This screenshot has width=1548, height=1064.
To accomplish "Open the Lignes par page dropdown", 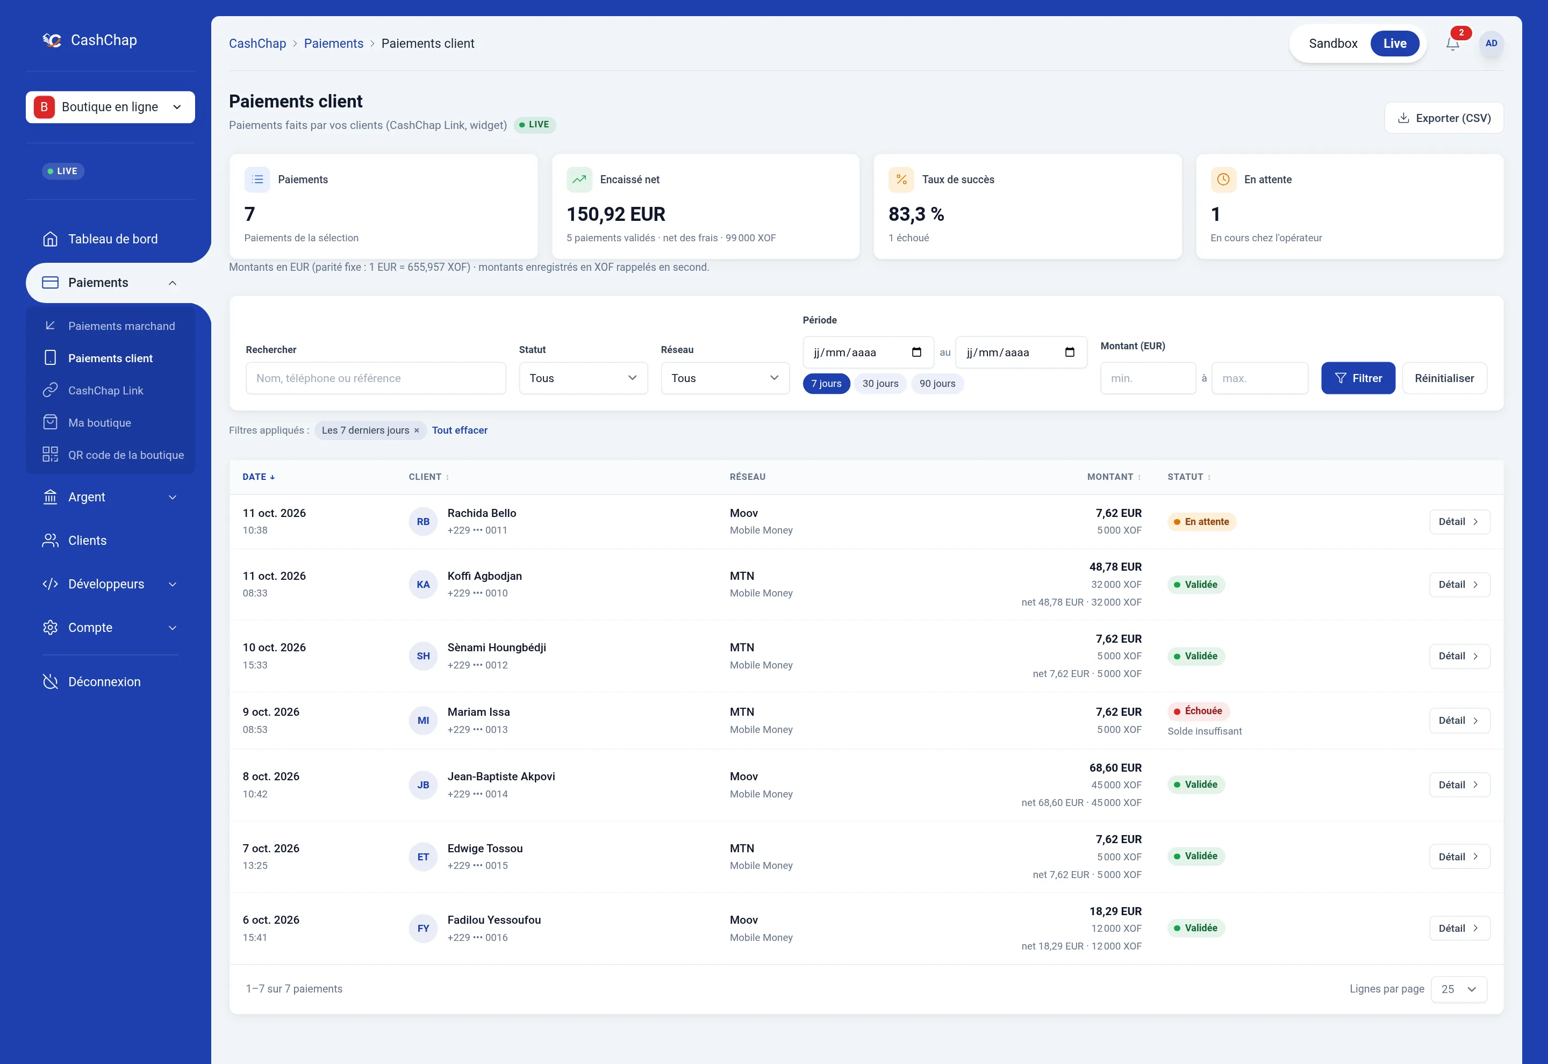I will click(1459, 989).
